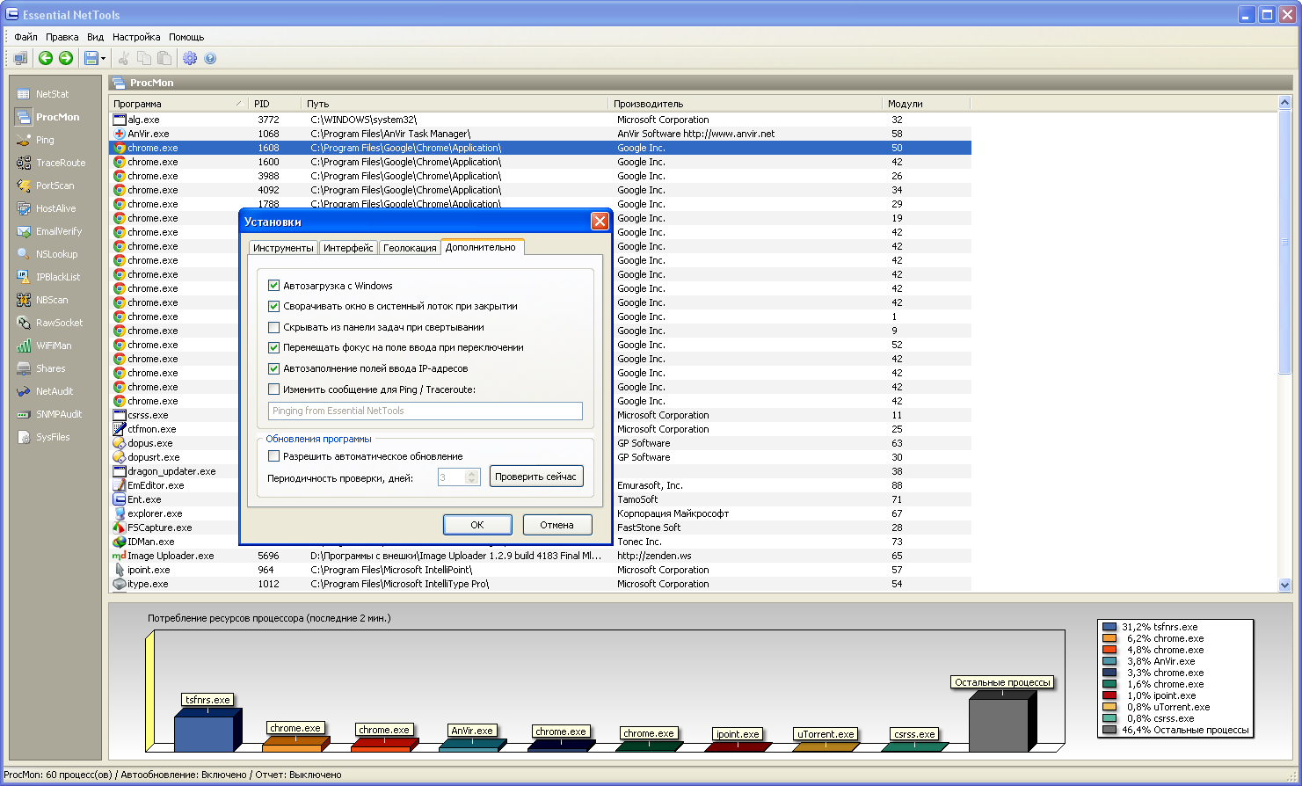Viewport: 1302px width, 786px height.
Task: Open the HostAlive tool
Action: [x=55, y=208]
